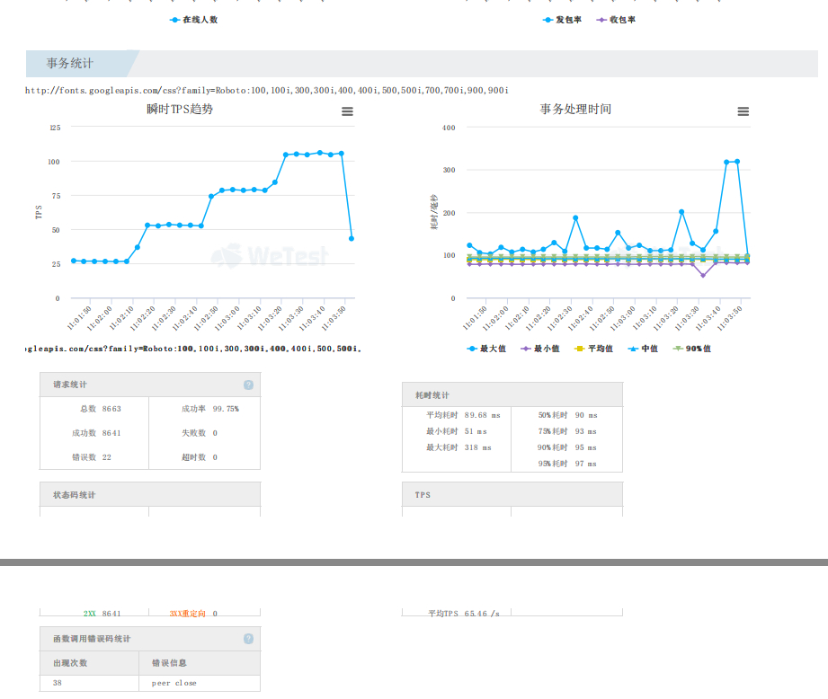Viewport: 828px width, 699px height.
Task: Toggle the 中值 legend series
Action: point(643,349)
